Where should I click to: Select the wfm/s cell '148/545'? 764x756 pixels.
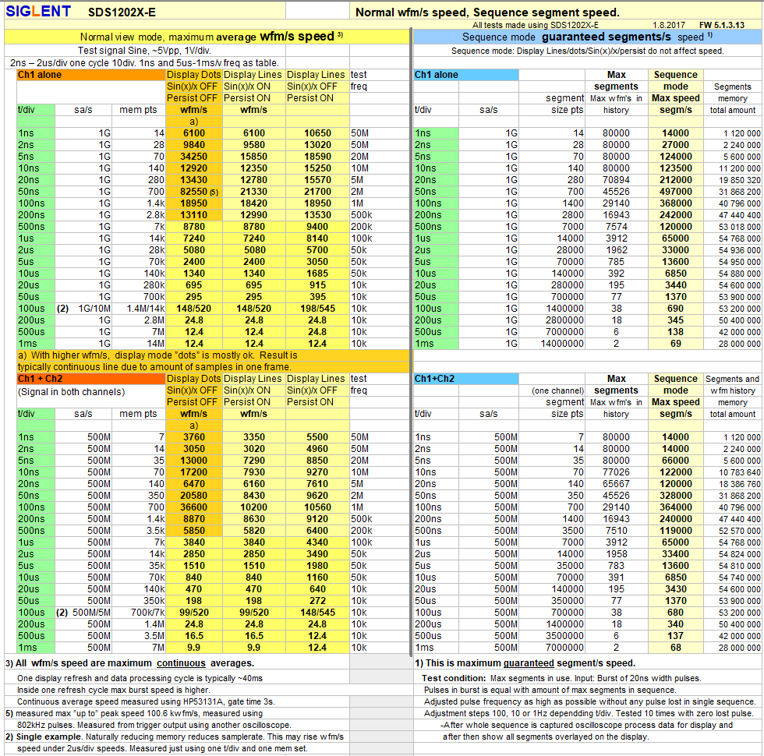coord(317,613)
